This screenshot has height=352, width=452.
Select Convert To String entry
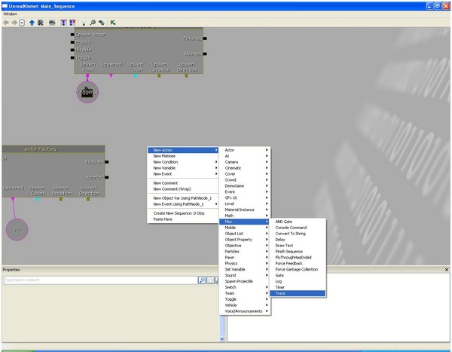[x=298, y=234]
